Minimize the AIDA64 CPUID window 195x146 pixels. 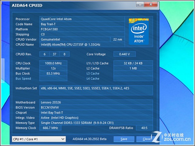click(140, 5)
